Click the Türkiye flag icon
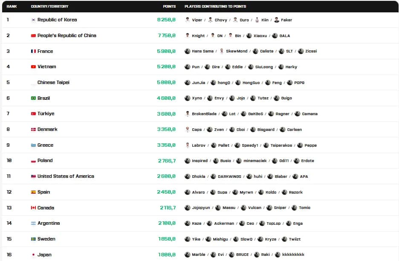 coord(33,113)
